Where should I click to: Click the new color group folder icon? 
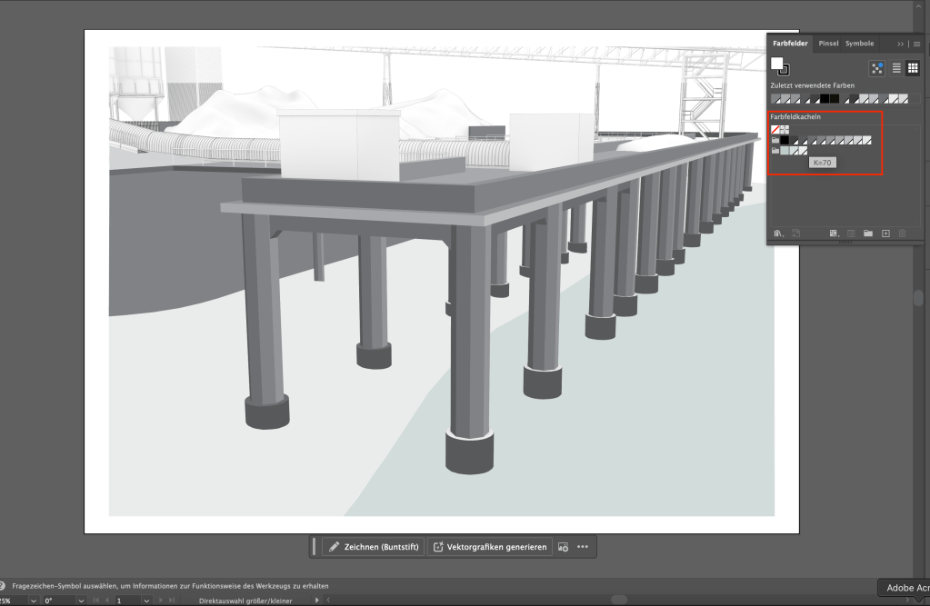click(868, 233)
